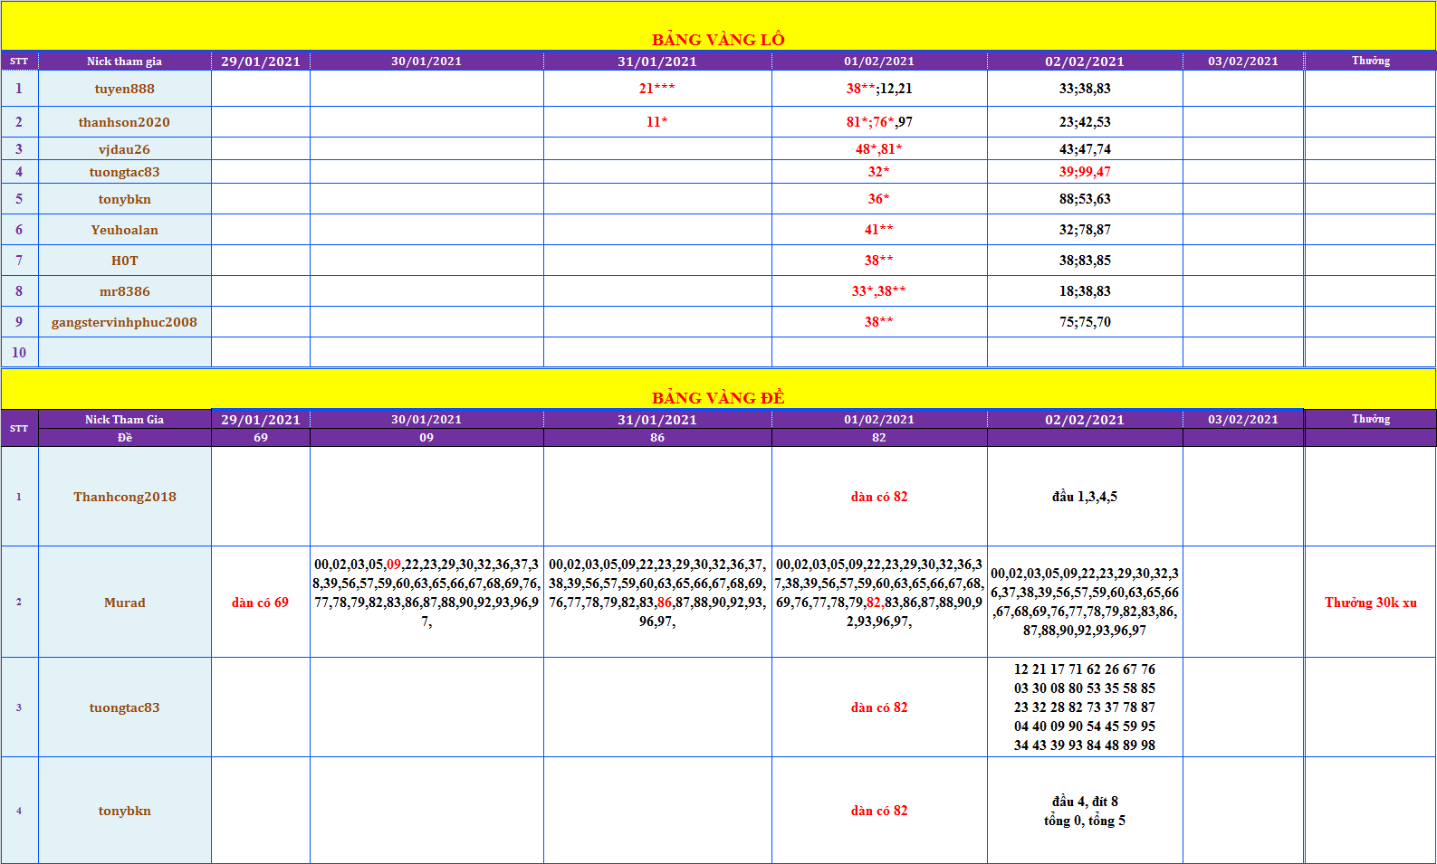Select nick 'thanhson2020' cell
This screenshot has height=864, width=1437.
click(x=125, y=122)
